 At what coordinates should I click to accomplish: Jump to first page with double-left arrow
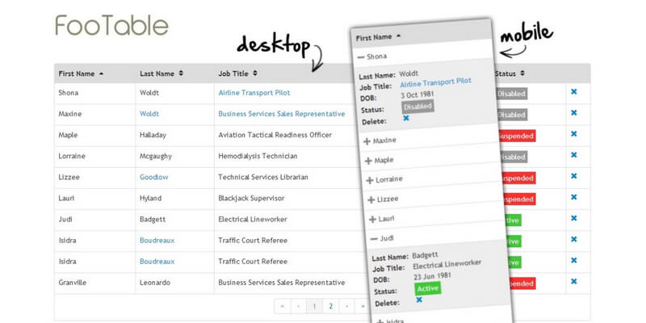point(282,306)
